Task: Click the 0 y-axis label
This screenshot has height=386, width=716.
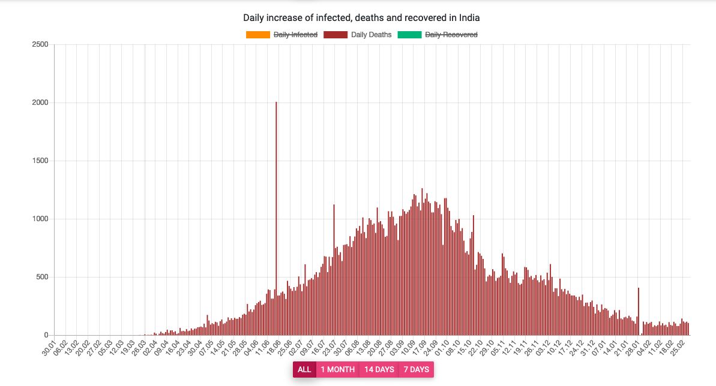Action: [x=46, y=335]
